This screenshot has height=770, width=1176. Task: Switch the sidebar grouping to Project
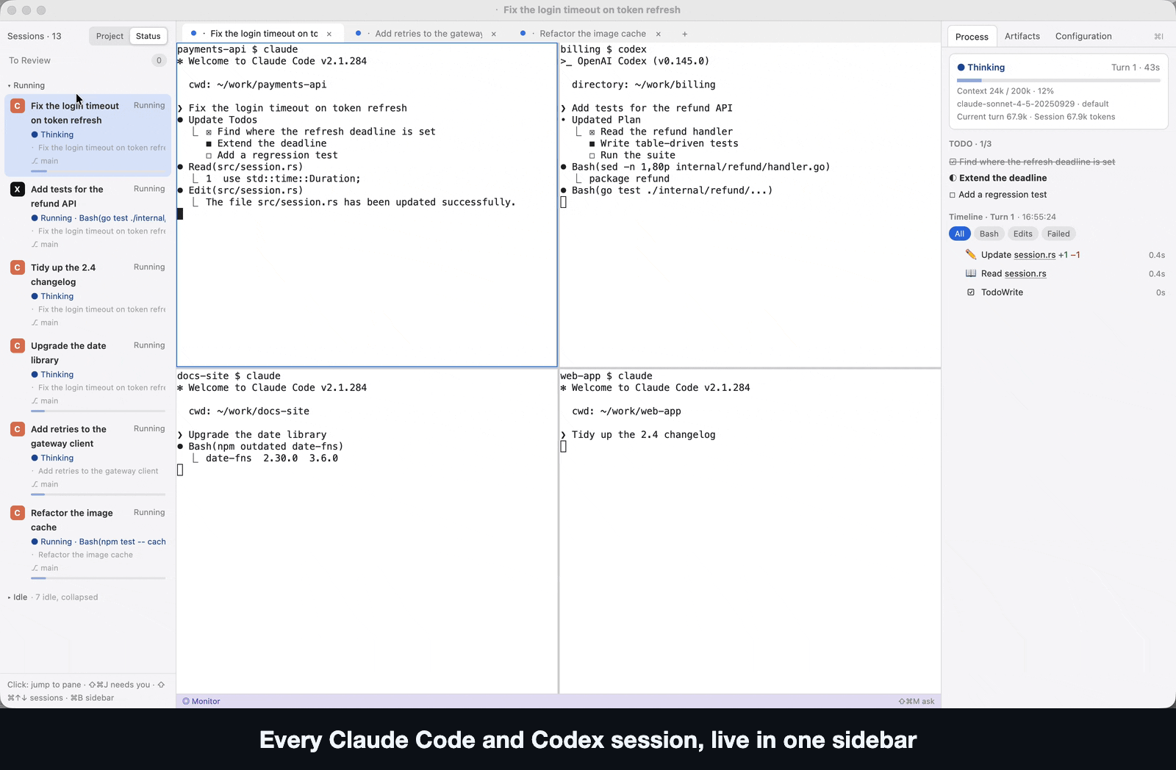110,36
